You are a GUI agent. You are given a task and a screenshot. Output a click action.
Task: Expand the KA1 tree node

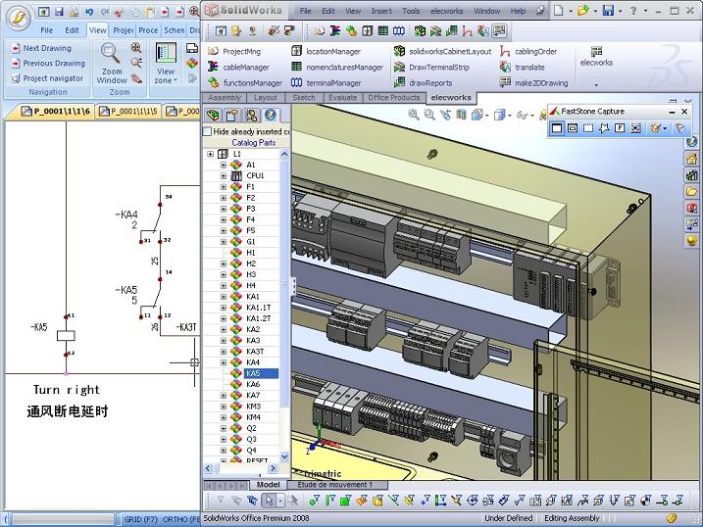[224, 297]
